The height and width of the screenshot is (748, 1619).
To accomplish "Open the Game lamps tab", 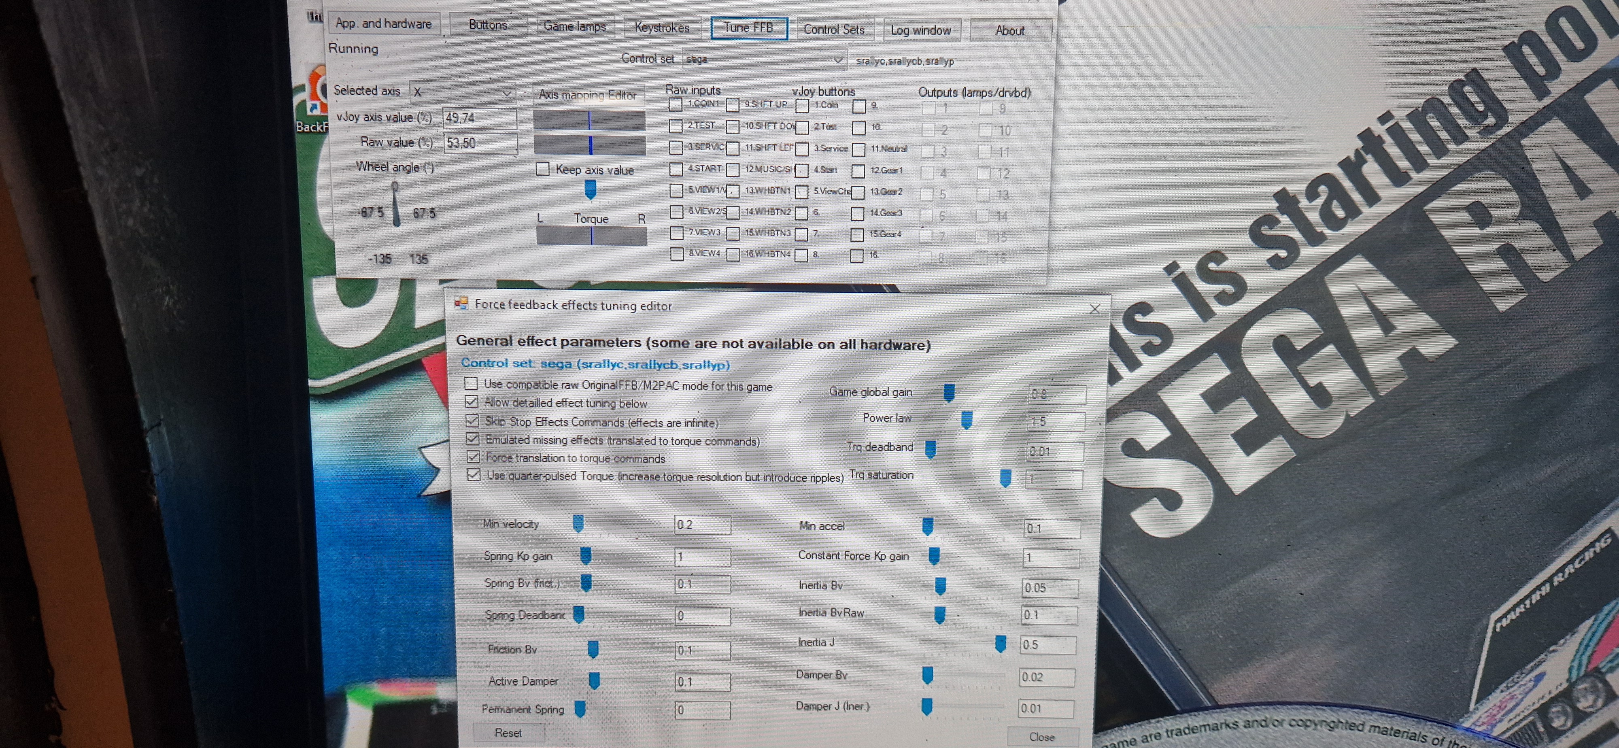I will pos(574,26).
